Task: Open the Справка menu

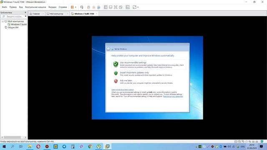Action: click(x=63, y=7)
